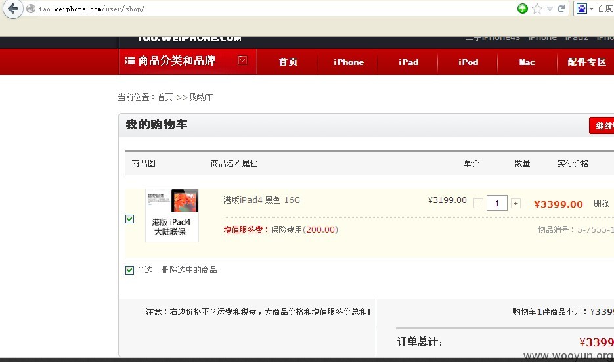Open the iPad navigation tab
Image resolution: width=614 pixels, height=362 pixels.
tap(408, 62)
